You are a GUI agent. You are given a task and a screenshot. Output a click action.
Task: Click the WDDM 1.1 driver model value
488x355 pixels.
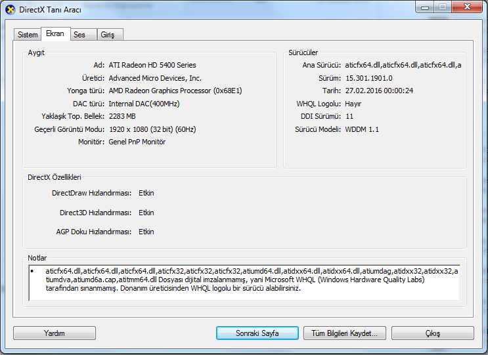click(x=362, y=129)
